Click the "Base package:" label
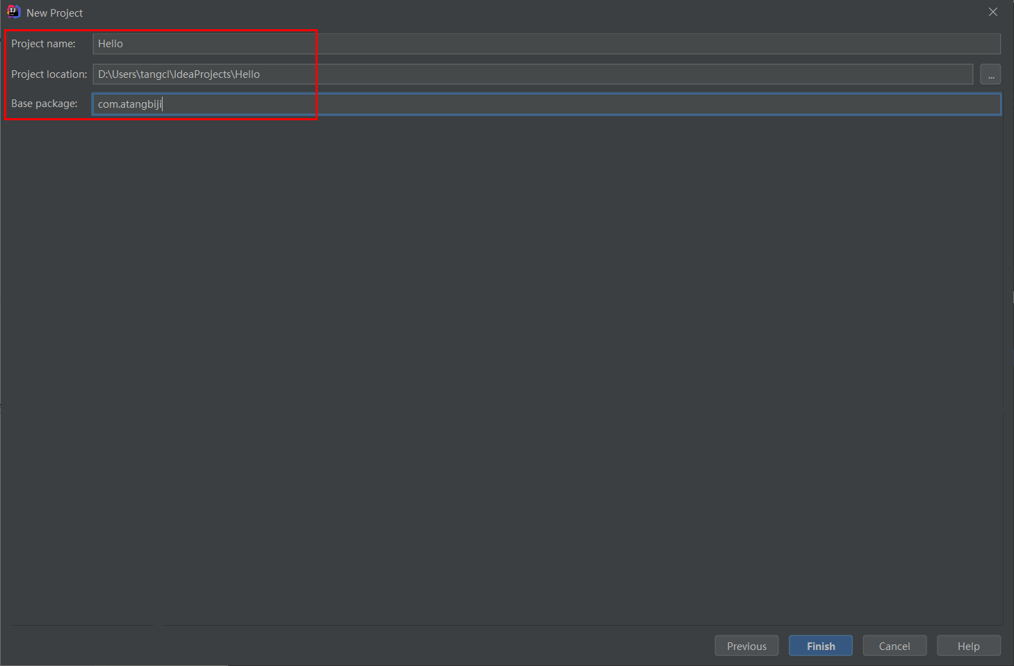 click(x=44, y=104)
